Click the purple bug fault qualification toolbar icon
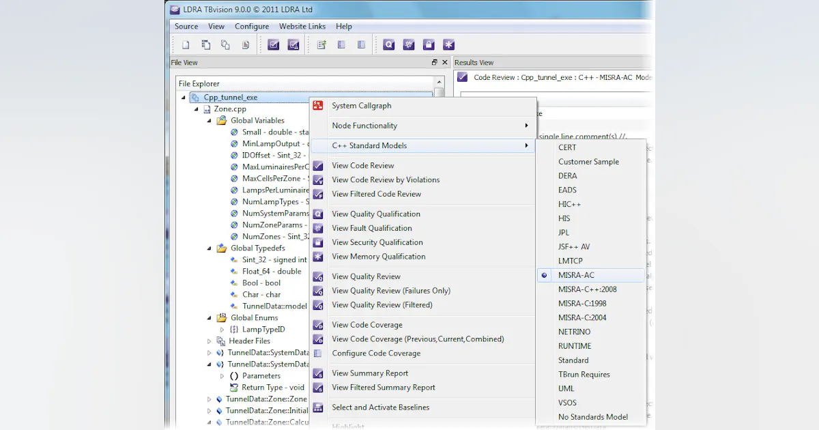Viewport: 819px width, 430px height. tap(409, 45)
